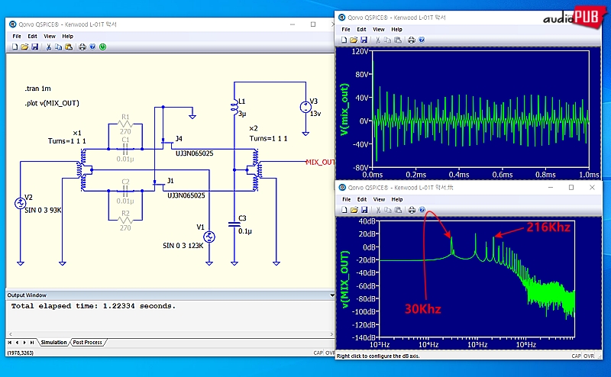The width and height of the screenshot is (611, 377).
Task: Click next-tab arrow in output tabs
Action: pyautogui.click(x=24, y=343)
